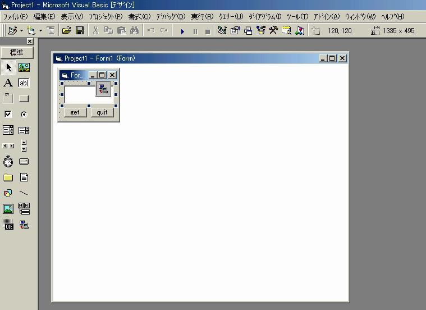The image size is (426, 310).
Task: Open the Data View Window icon
Action: tap(287, 30)
